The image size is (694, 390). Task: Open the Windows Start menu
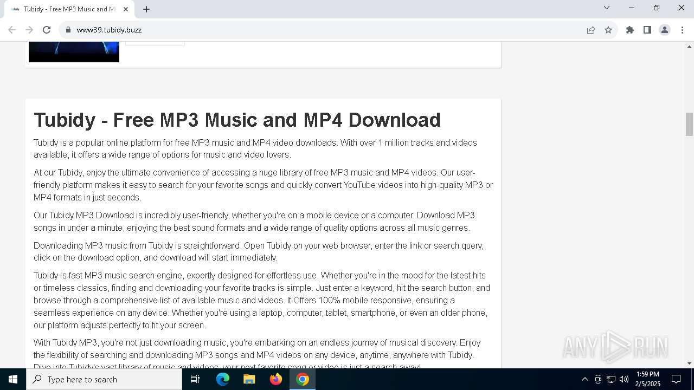click(13, 379)
